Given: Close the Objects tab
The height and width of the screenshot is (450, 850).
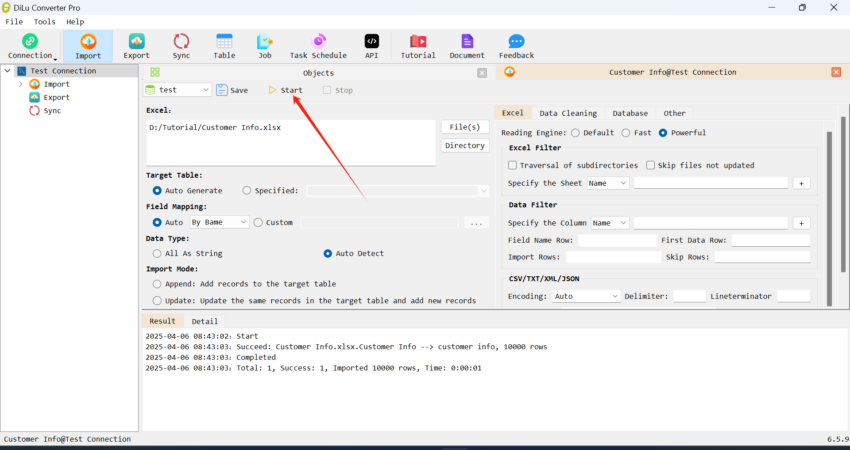Looking at the screenshot, I should pyautogui.click(x=482, y=73).
